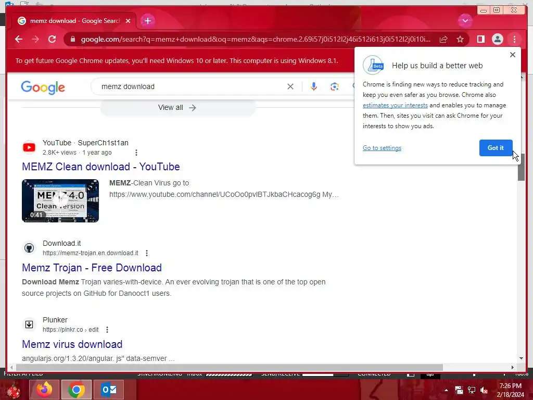This screenshot has width=533, height=400.
Task: Open a new tab with plus button
Action: click(147, 21)
